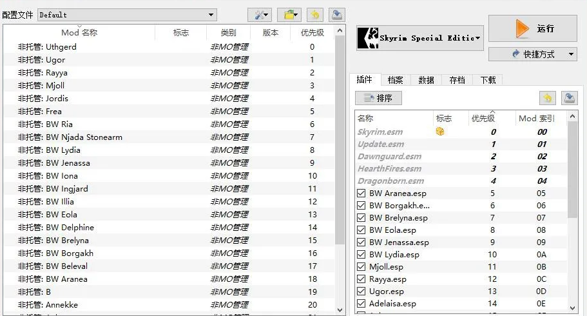Image resolution: width=587 pixels, height=316 pixels.
Task: Uncheck BW Brelyna.esp plugin
Action: click(x=361, y=218)
